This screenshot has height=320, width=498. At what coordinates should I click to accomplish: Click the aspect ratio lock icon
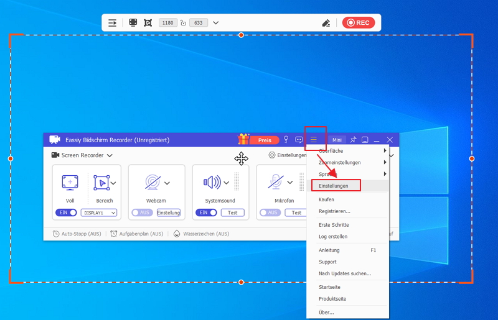pyautogui.click(x=183, y=22)
